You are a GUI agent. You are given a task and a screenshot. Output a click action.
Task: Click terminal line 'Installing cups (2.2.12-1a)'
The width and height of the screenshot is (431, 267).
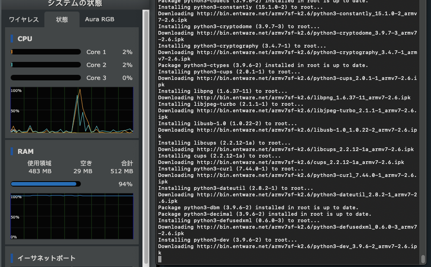219,156
